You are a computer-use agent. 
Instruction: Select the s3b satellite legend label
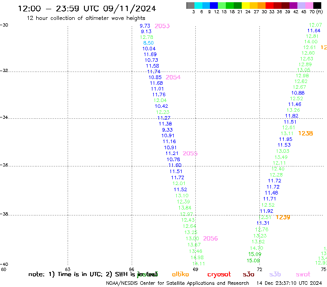[275, 274]
